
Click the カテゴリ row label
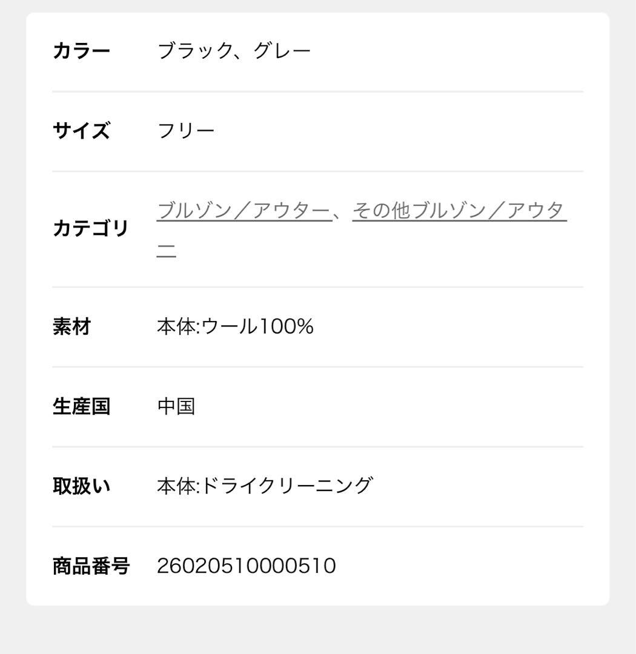pos(91,229)
